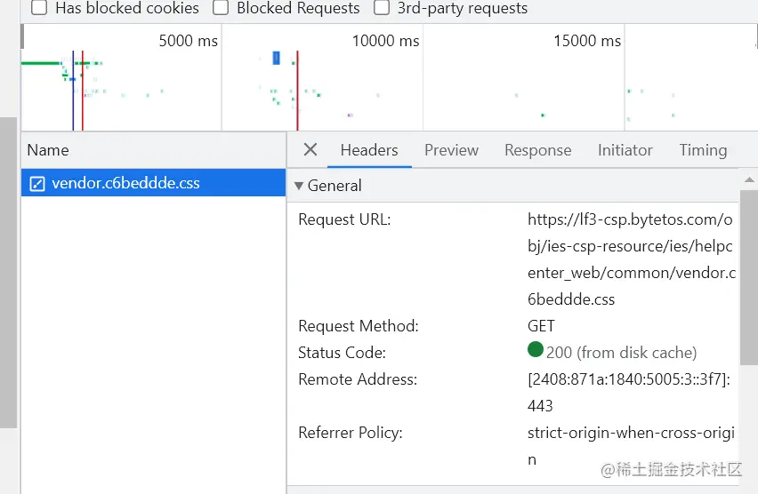Switch to the Headers tab
Image resolution: width=758 pixels, height=494 pixels.
point(369,150)
